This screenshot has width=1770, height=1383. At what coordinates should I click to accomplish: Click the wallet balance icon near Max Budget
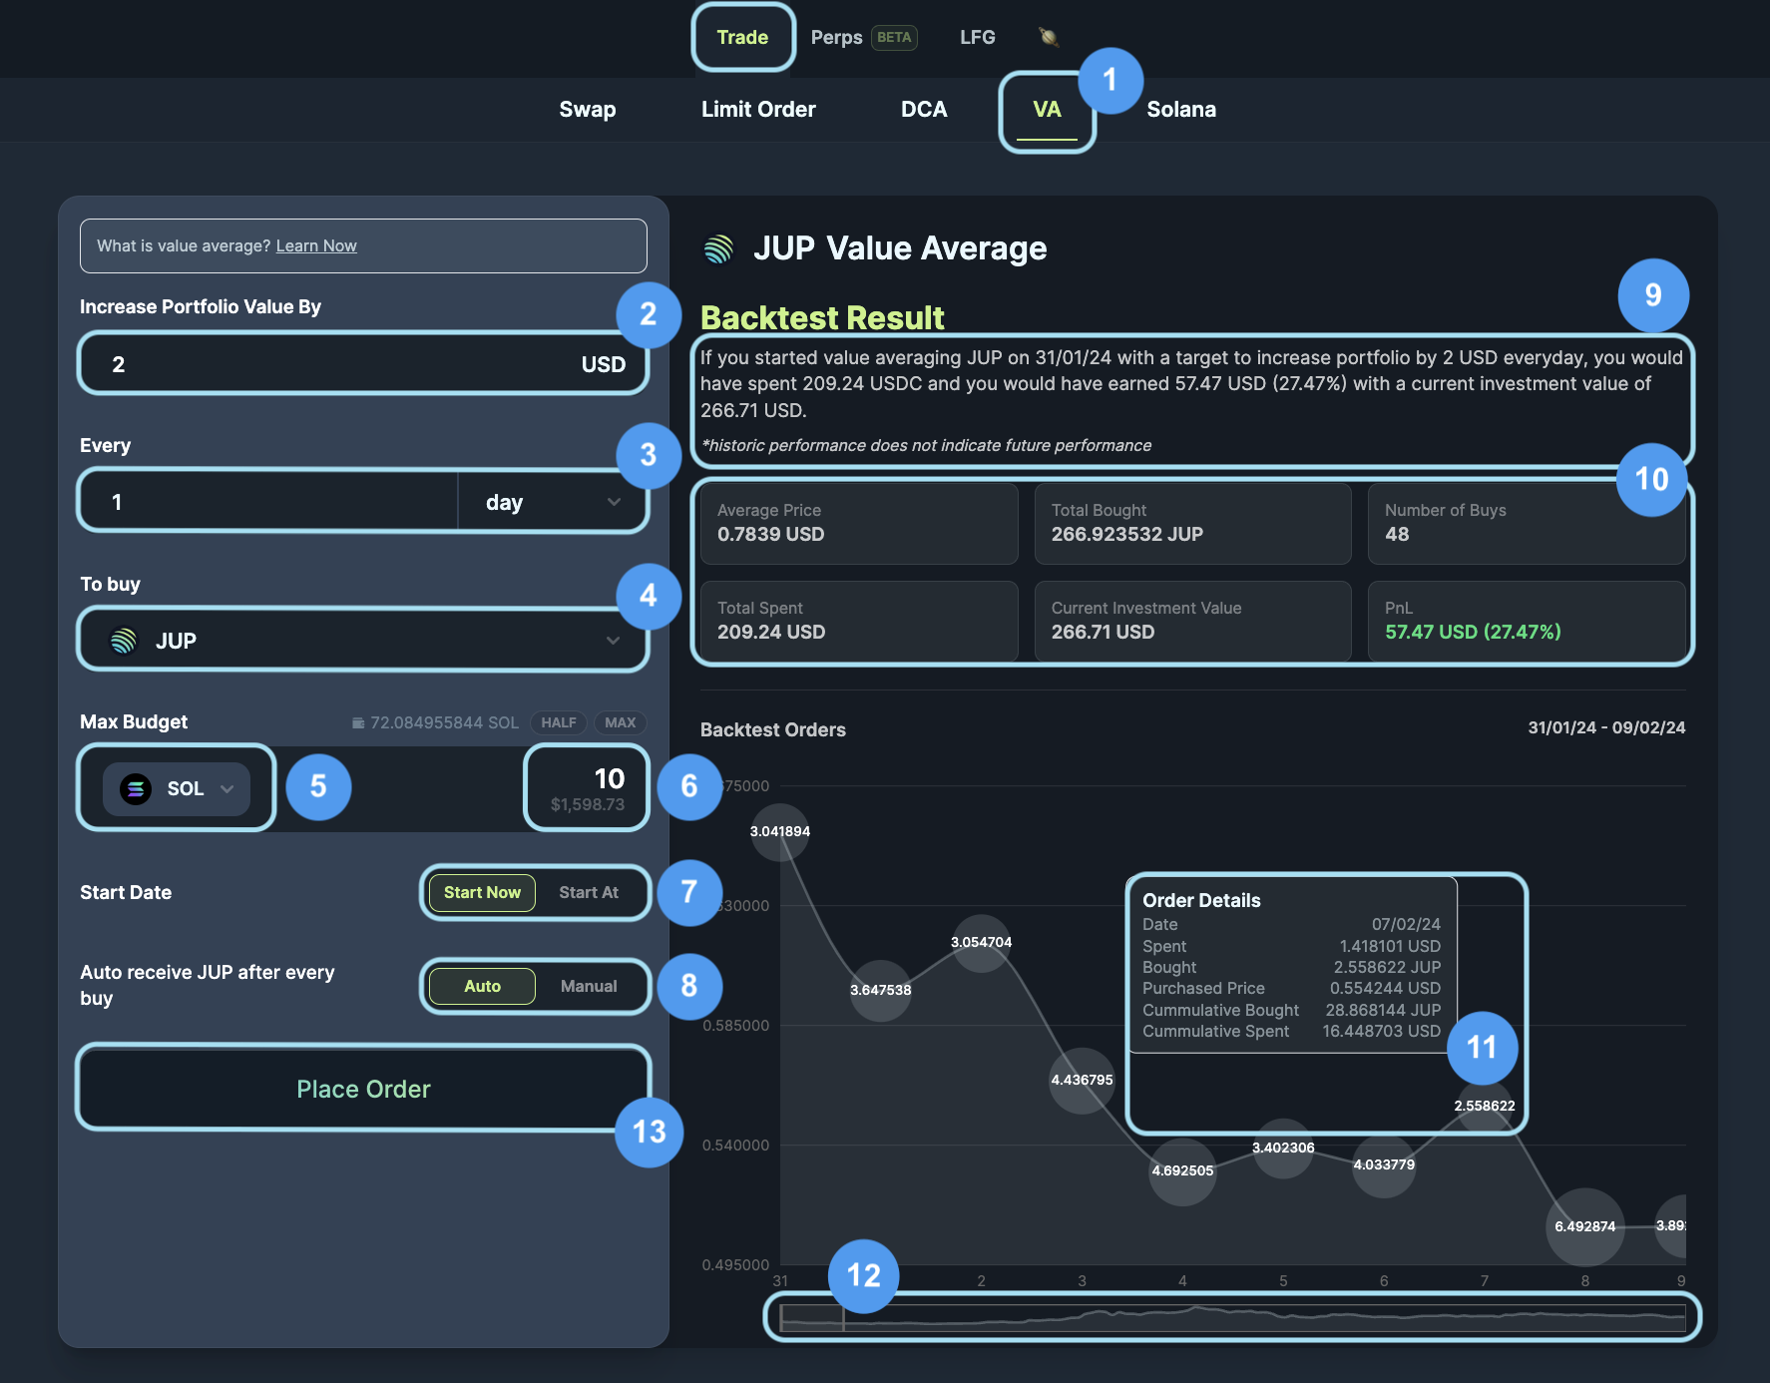point(357,722)
